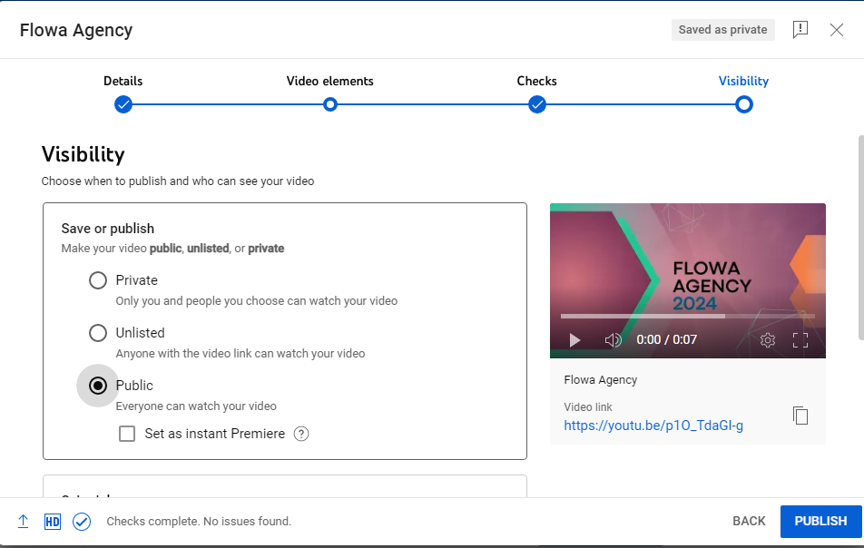Open the Details step
The height and width of the screenshot is (548, 864).
123,104
